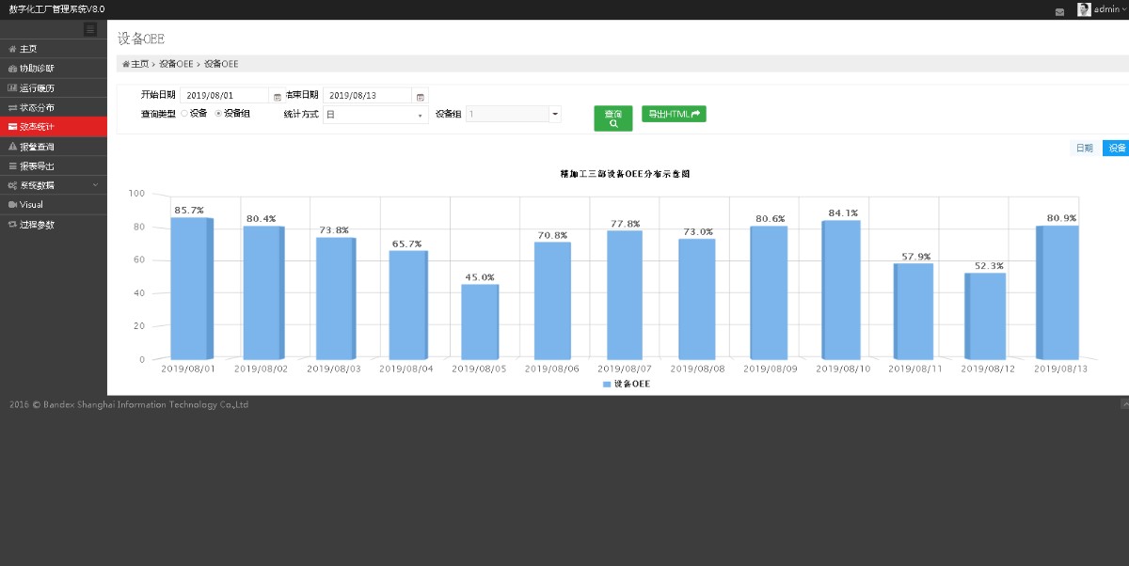
Task: Click the 85.7% value label
Action: pyautogui.click(x=188, y=210)
